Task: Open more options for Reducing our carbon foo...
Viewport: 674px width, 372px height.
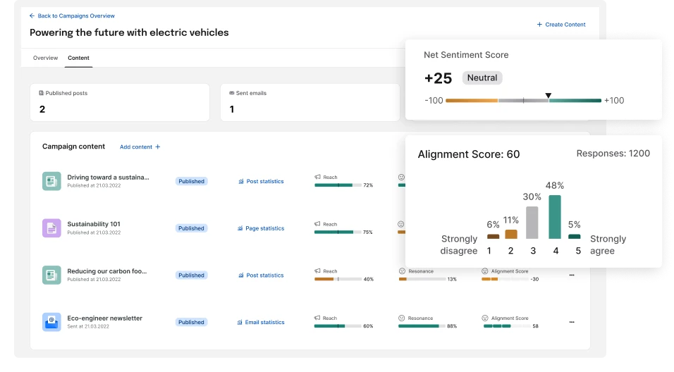Action: coord(572,275)
